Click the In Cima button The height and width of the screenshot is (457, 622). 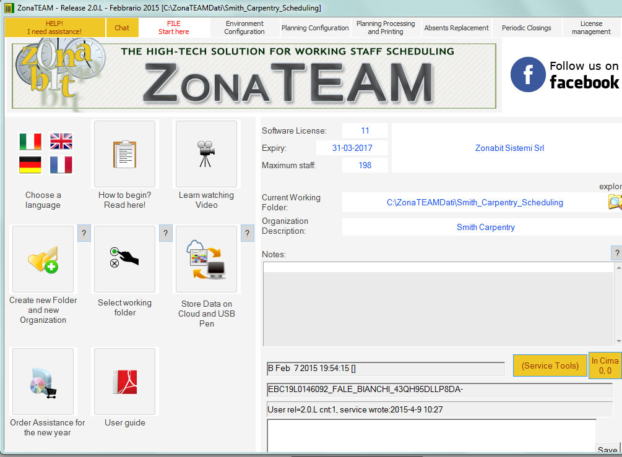point(605,365)
